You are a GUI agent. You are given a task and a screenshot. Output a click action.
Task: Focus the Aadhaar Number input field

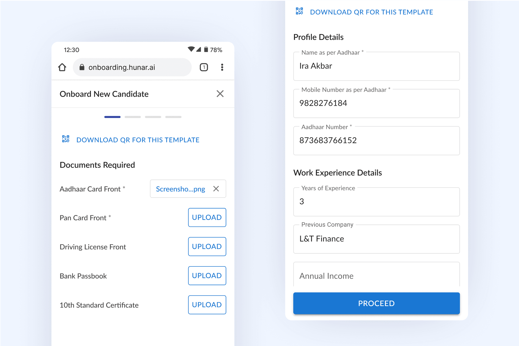[x=376, y=141]
